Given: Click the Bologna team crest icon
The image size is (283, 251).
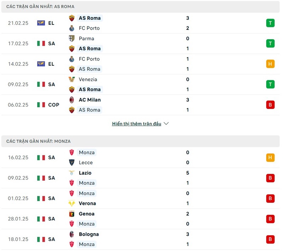Looking at the screenshot, I should 72,234.
